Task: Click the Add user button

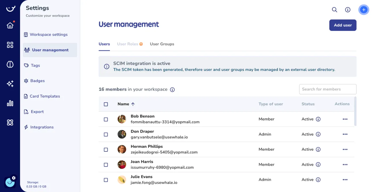Action: tap(343, 25)
